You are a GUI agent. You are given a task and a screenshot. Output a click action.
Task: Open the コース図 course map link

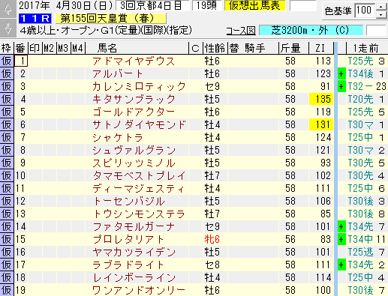(x=241, y=31)
